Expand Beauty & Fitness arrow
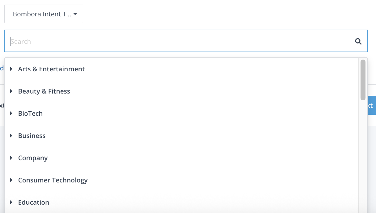Viewport: 376px width, 213px height. pos(11,91)
